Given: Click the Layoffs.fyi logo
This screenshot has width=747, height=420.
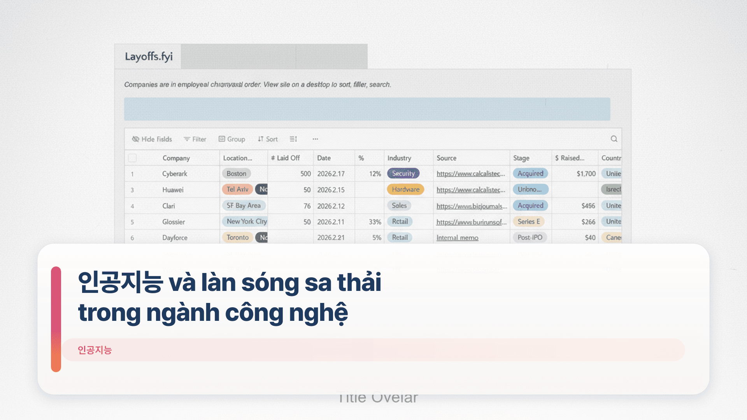Looking at the screenshot, I should pos(149,56).
